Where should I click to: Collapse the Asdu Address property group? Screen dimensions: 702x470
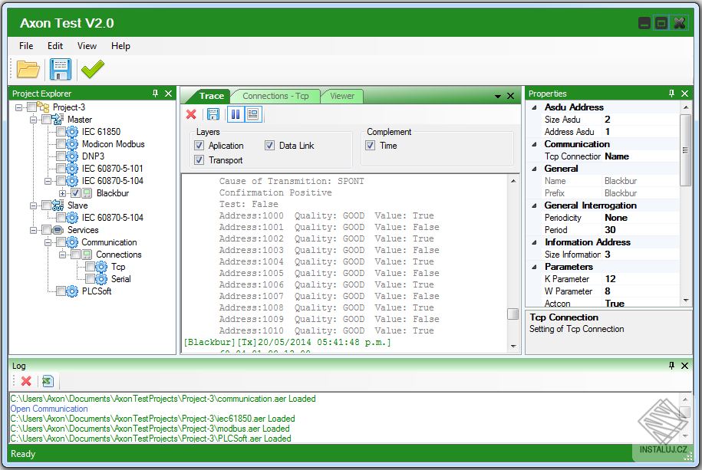point(534,107)
